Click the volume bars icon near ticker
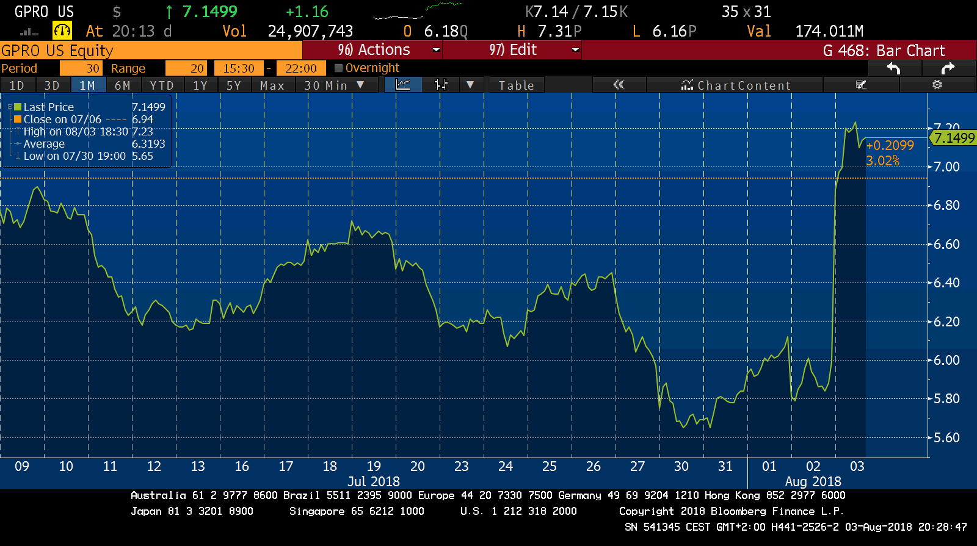Screen dimensions: 977x546 (x=29, y=32)
